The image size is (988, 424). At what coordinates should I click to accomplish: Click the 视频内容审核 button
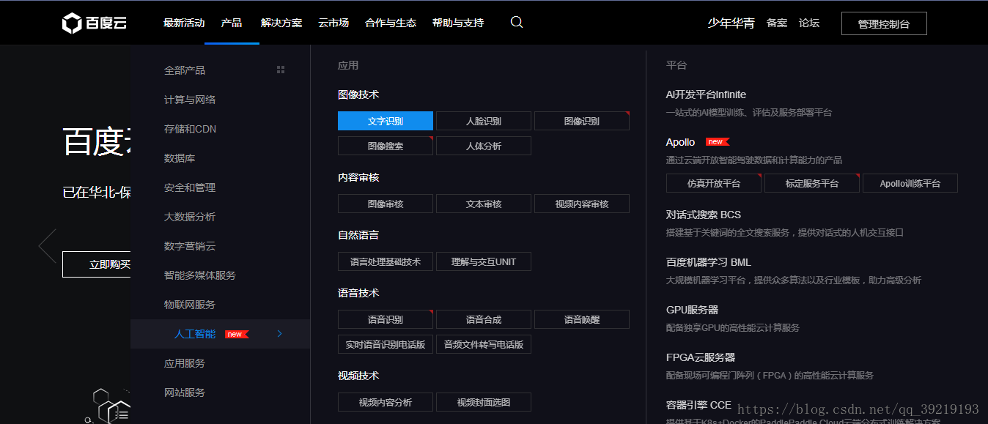point(582,204)
